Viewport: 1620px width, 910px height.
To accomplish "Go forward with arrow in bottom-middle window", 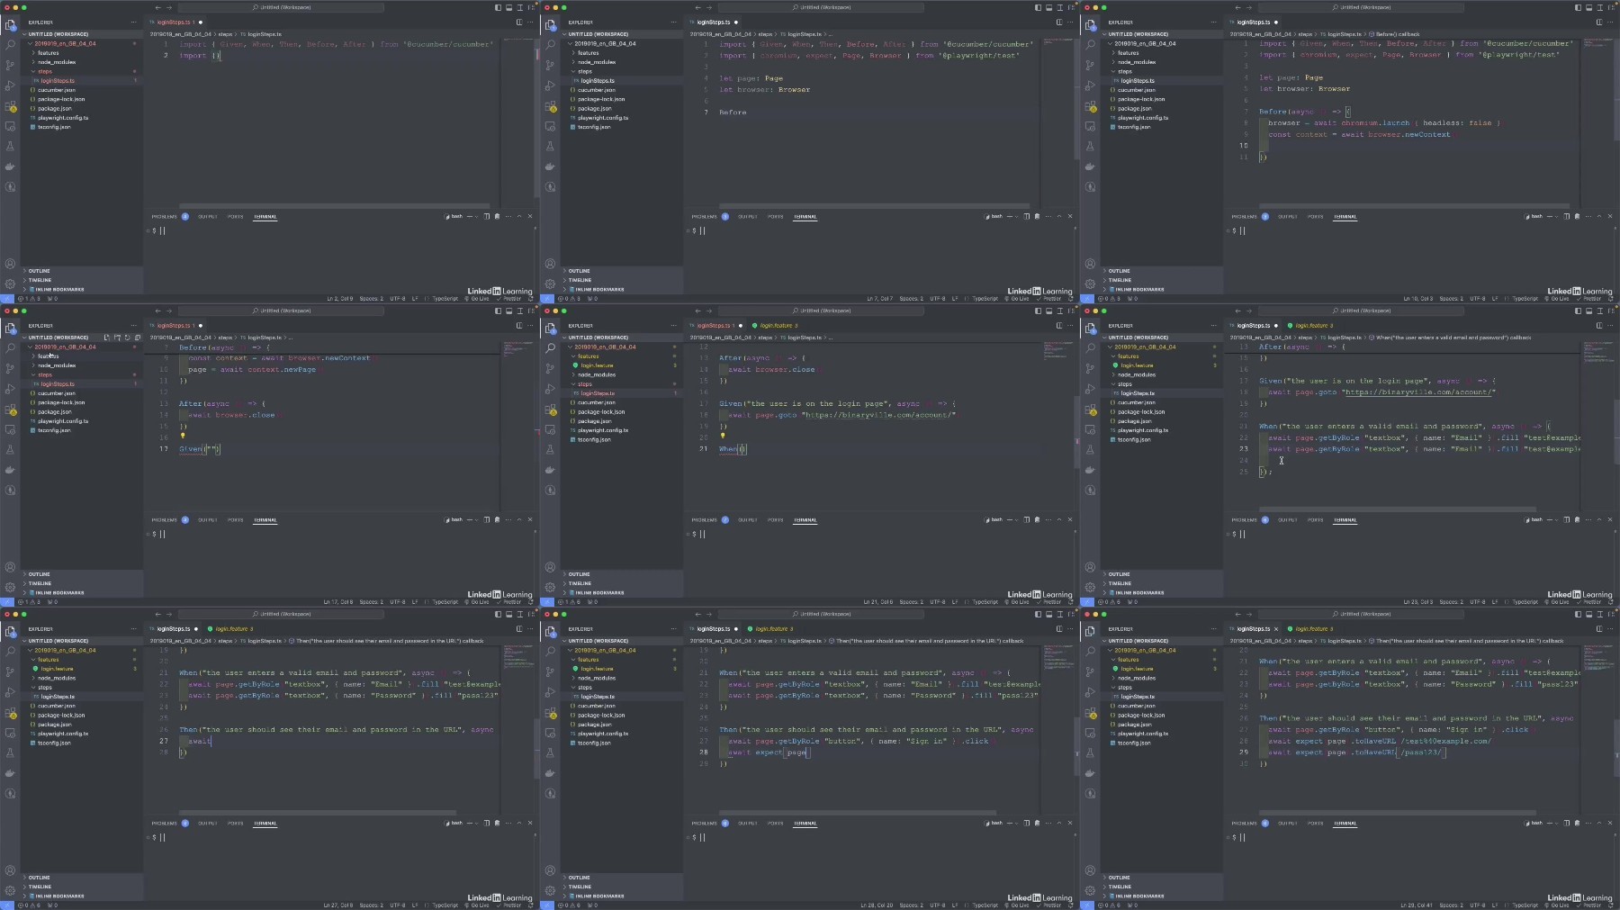I will point(711,614).
